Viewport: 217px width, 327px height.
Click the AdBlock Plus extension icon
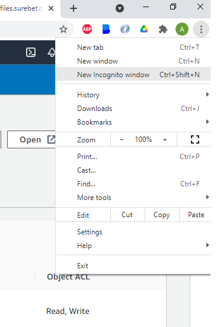(x=87, y=29)
